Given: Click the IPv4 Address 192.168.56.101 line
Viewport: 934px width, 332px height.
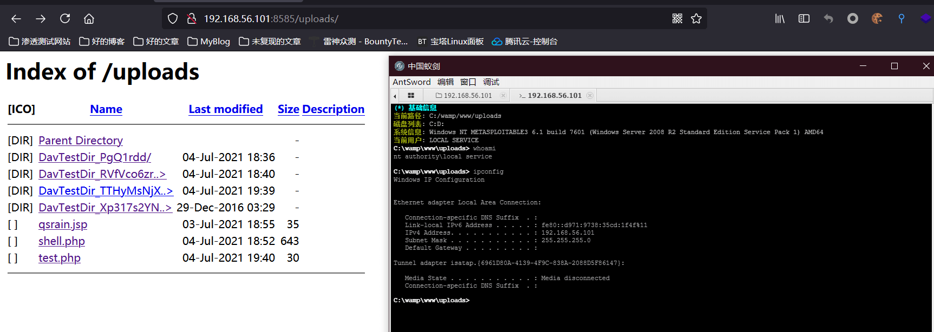Looking at the screenshot, I should pos(499,233).
